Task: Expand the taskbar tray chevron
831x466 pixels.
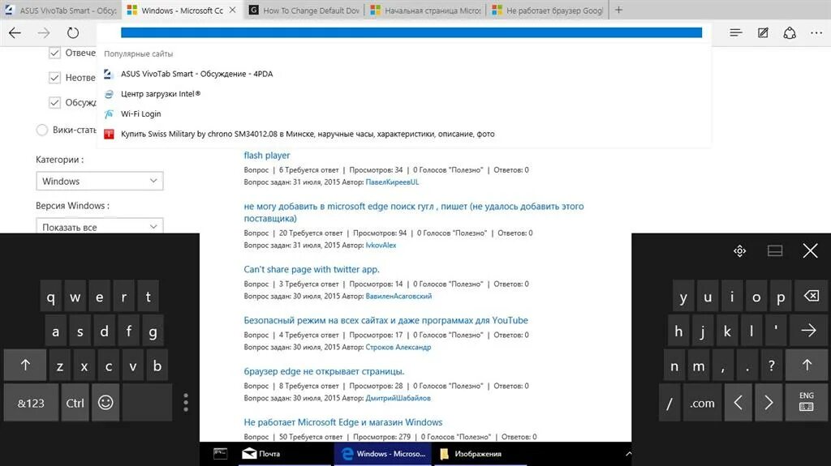Action: pyautogui.click(x=628, y=454)
